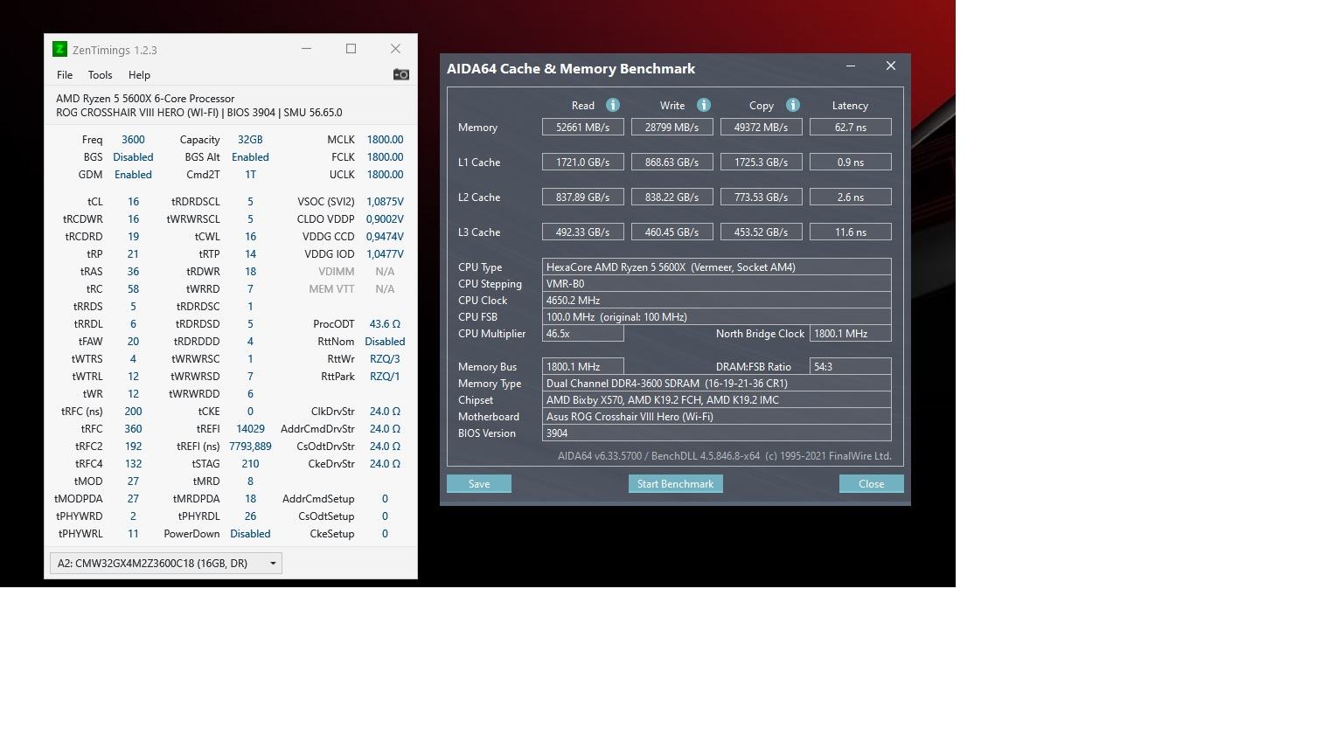Minimize the ZenTimings window
1343x755 pixels.
click(x=306, y=49)
